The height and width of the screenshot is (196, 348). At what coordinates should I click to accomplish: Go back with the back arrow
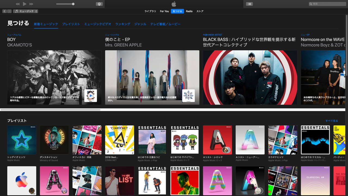coord(5,11)
